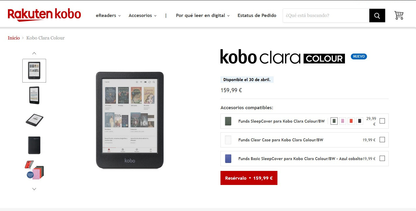Click the blue Basic SleepCover product icon

point(228,159)
